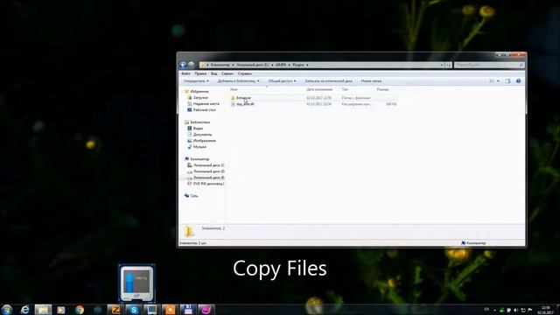Click the Explorer search field
Image resolution: width=560 pixels, height=315 pixels.
point(489,65)
